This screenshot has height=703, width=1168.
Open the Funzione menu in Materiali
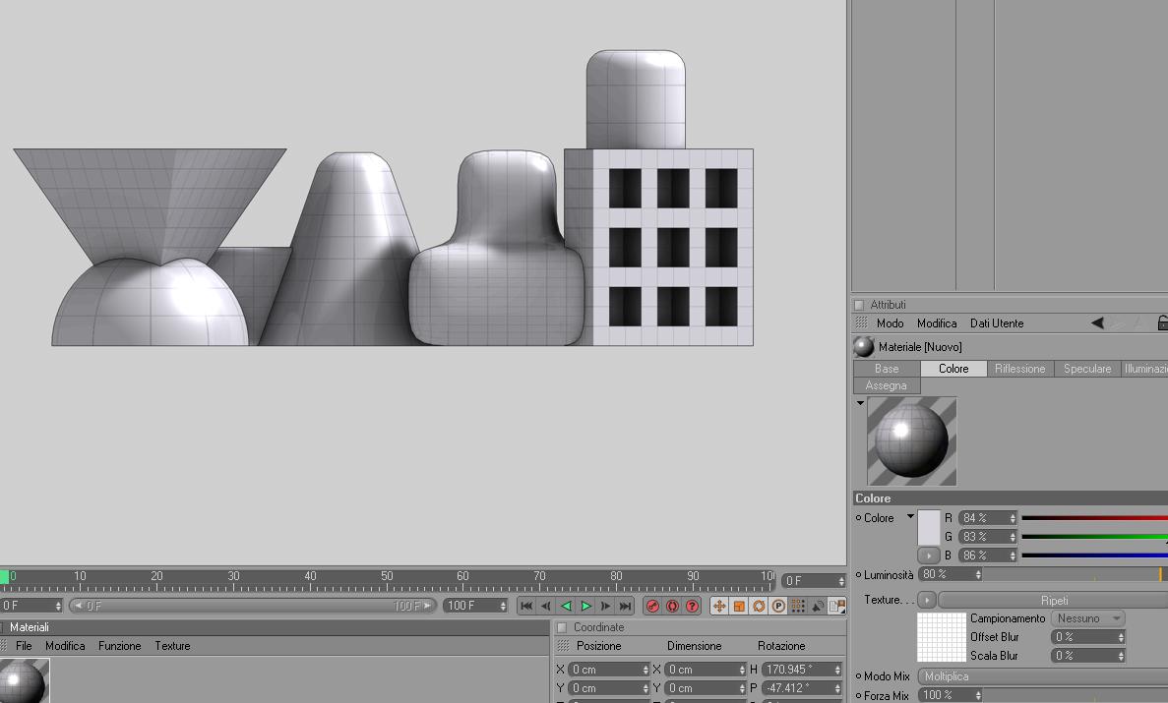119,646
